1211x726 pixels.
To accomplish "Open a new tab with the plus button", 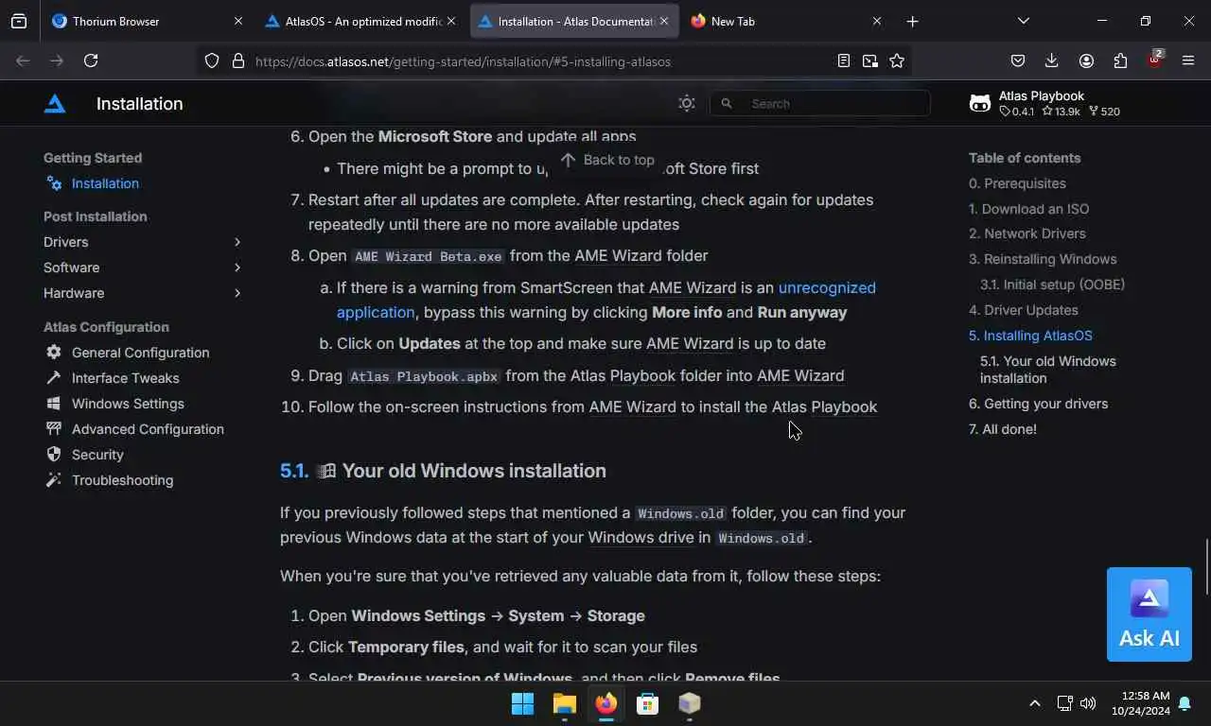I will coord(912,21).
